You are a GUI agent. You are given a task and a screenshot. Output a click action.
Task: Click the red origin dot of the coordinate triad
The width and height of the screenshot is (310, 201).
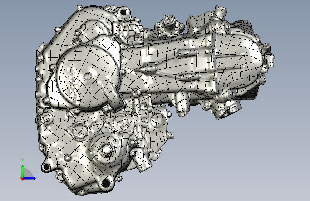[22, 178]
